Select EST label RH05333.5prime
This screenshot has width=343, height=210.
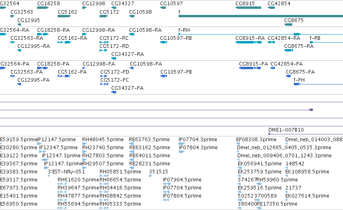tap(120, 204)
